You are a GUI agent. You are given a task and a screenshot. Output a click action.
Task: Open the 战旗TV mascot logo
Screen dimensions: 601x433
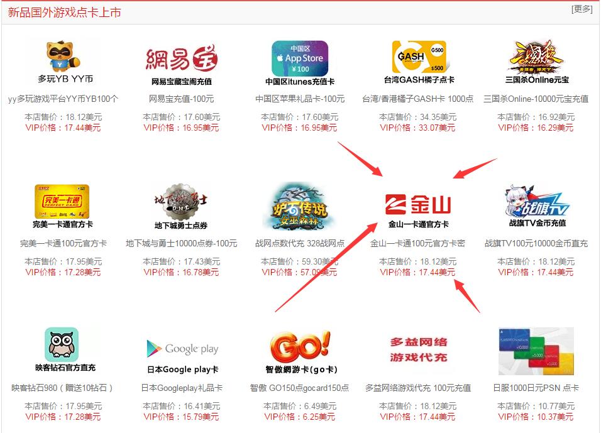coord(537,206)
